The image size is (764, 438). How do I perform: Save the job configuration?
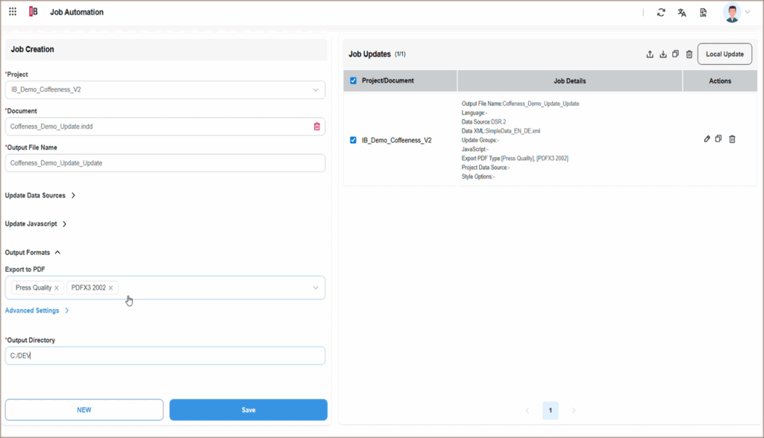click(x=248, y=410)
